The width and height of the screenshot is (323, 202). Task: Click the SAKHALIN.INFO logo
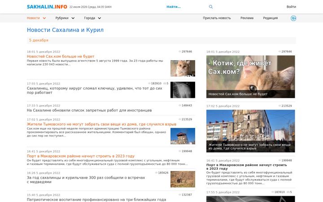[47, 7]
